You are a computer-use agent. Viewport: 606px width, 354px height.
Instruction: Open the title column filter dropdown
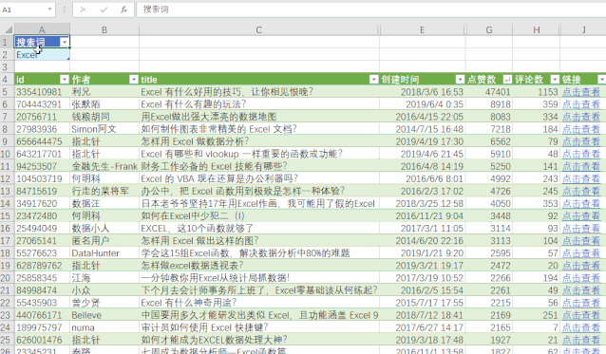373,79
